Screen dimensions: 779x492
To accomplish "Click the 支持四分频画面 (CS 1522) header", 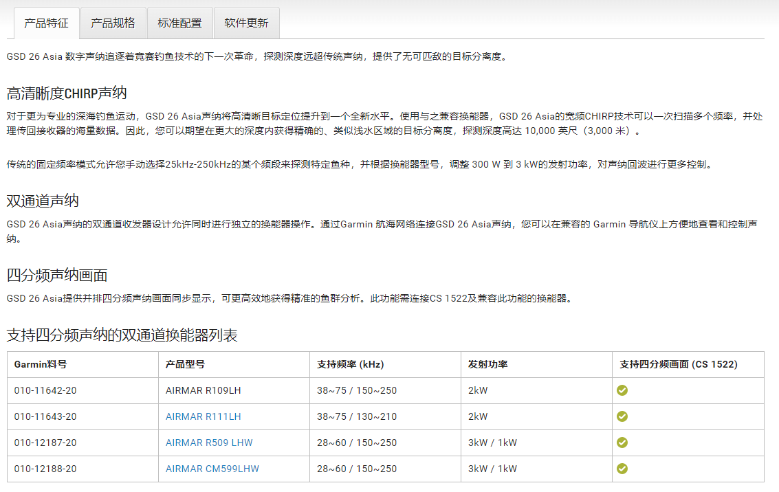I will (x=678, y=364).
